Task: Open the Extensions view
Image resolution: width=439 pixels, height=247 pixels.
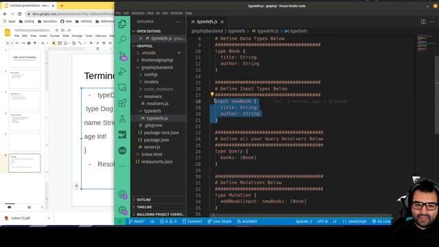Action: [x=122, y=103]
